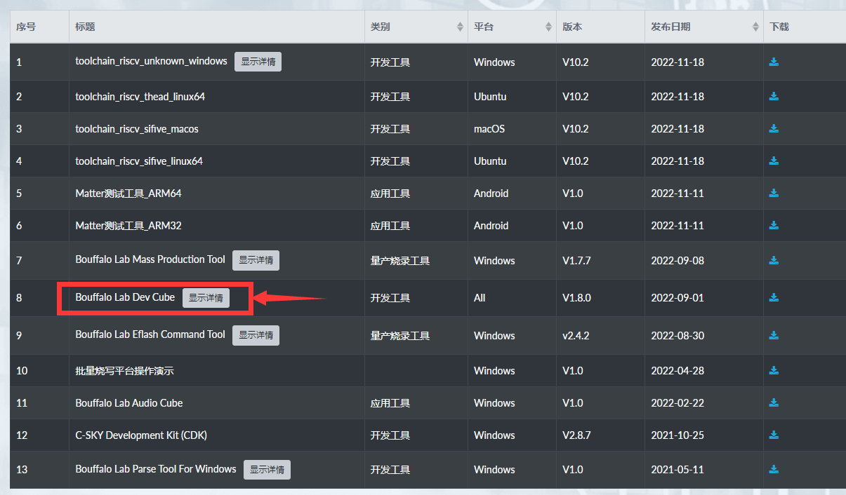Download Bouffalo Lab Dev Cube V1.8.0

pyautogui.click(x=774, y=297)
